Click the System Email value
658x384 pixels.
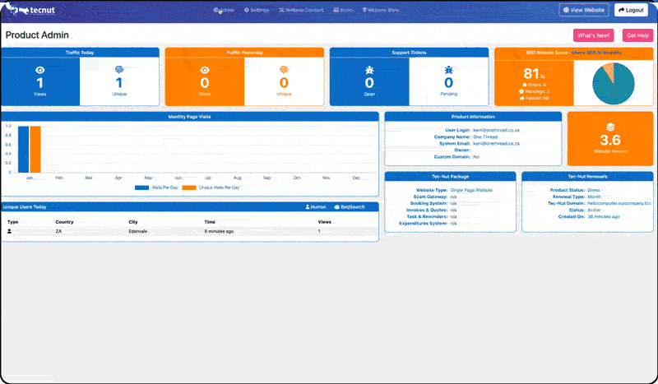(x=497, y=144)
